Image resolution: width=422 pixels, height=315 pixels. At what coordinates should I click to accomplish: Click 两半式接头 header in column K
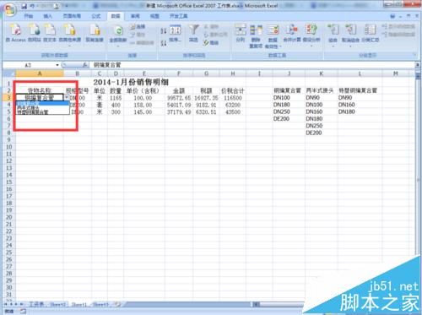click(320, 90)
